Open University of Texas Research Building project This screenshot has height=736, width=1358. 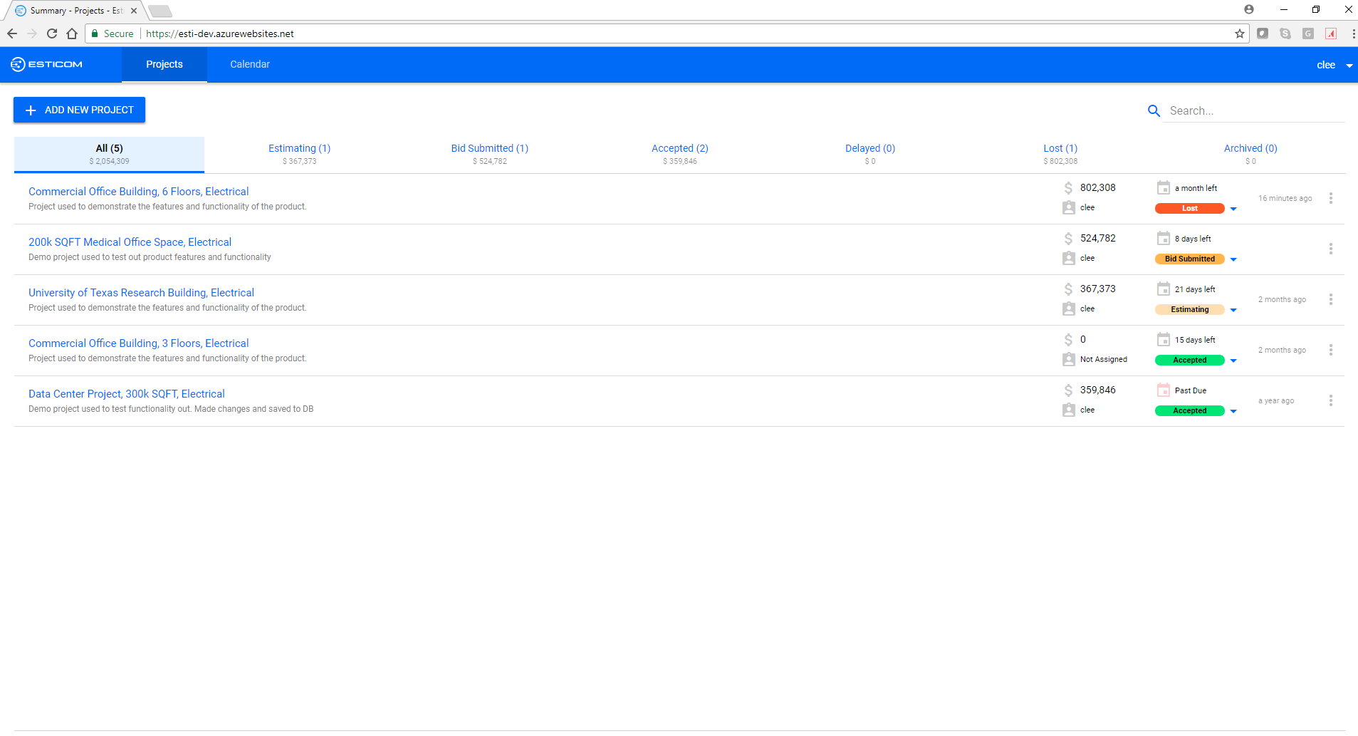click(141, 293)
